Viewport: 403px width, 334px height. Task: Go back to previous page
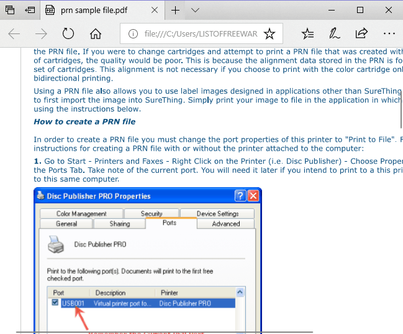(x=14, y=33)
